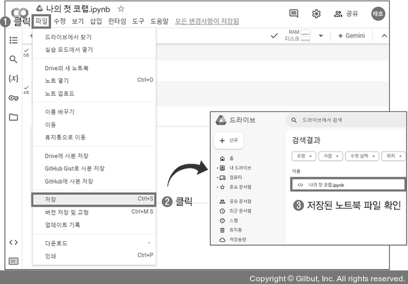
Task: Click the 공유 share button
Action: (346, 14)
